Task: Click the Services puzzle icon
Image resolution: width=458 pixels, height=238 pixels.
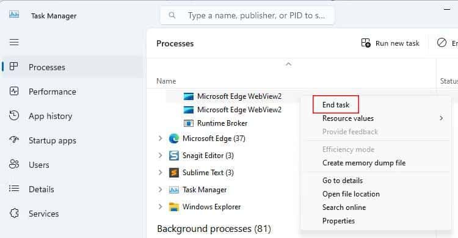Action: [x=14, y=213]
